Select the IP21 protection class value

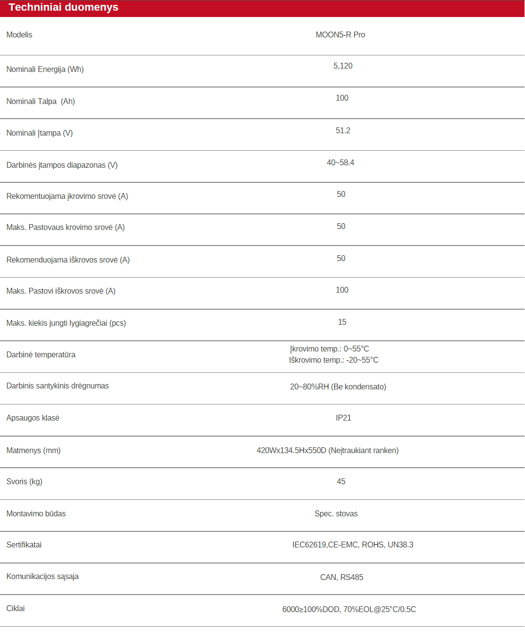coord(343,418)
